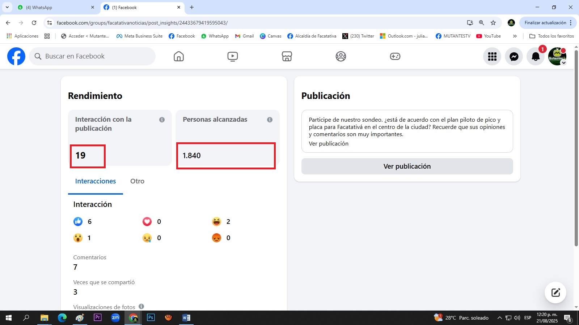The width and height of the screenshot is (579, 325).
Task: Open Facebook home feed icon
Action: (x=179, y=56)
